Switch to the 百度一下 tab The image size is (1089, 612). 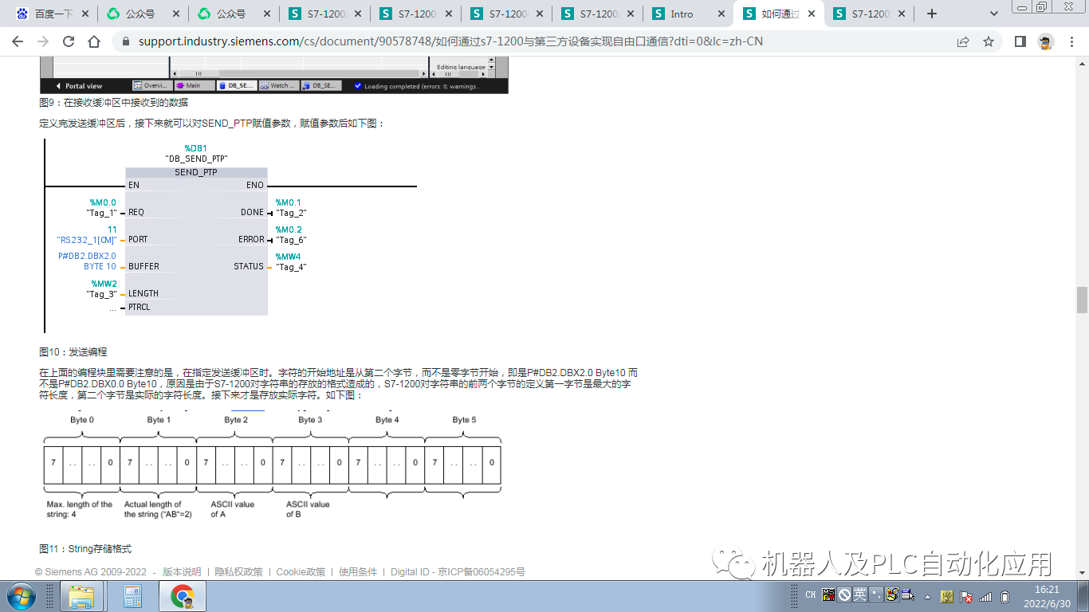(x=52, y=14)
